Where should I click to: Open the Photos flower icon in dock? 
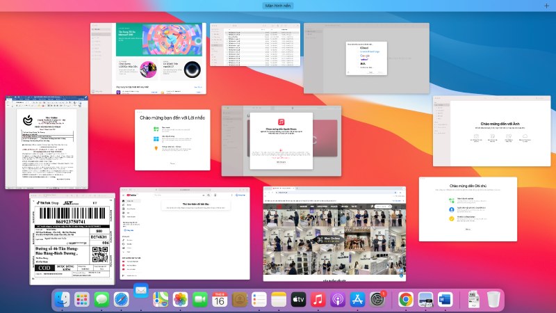180,300
